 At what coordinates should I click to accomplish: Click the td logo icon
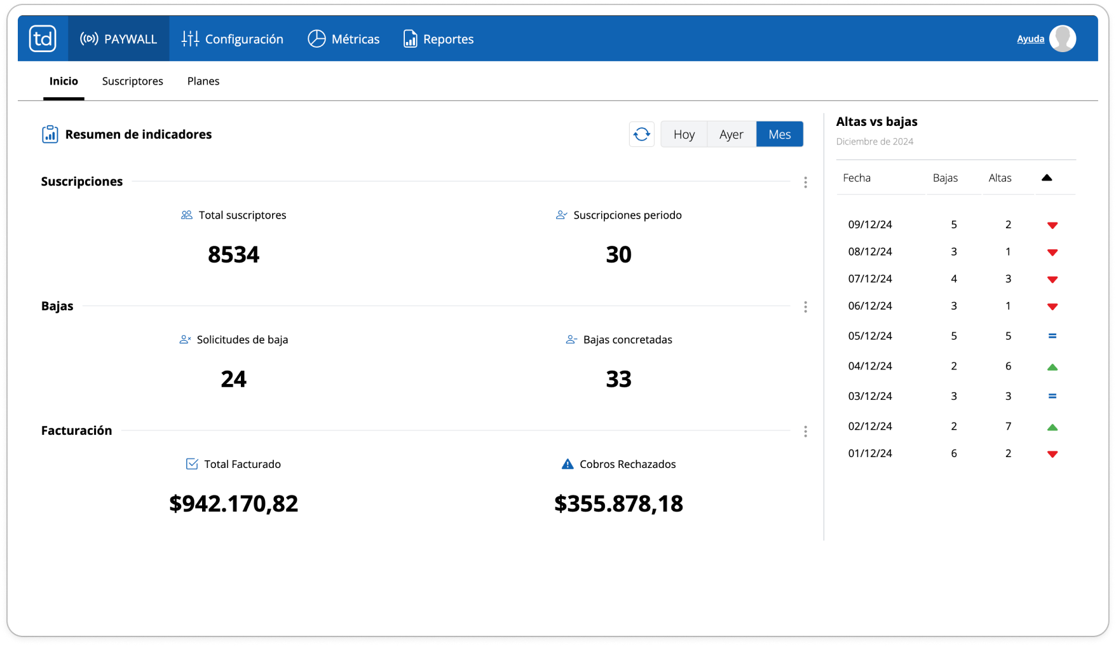point(43,39)
